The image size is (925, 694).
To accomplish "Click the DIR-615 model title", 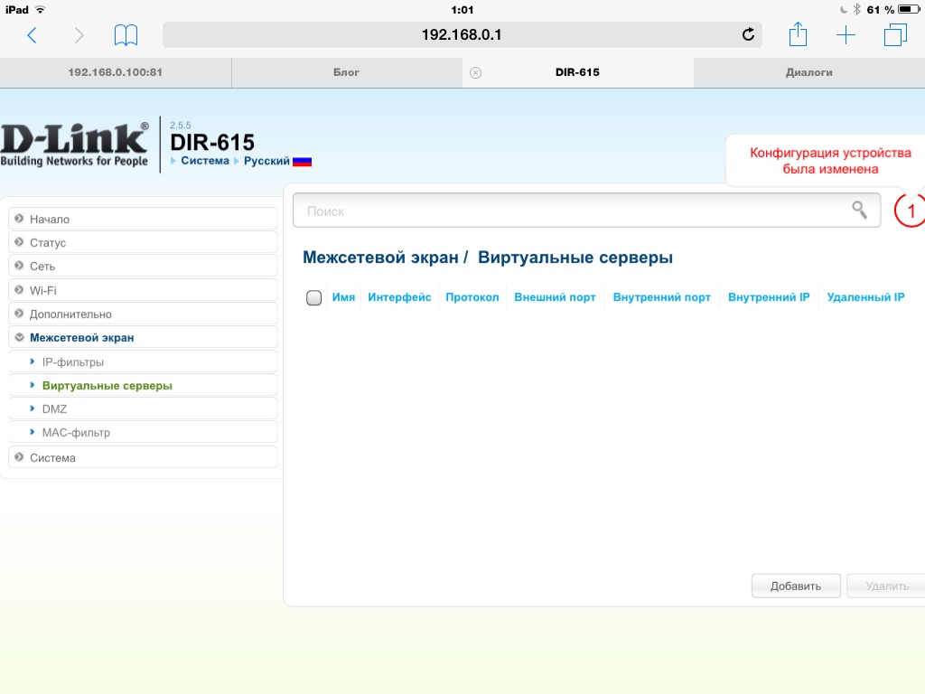I will [x=212, y=142].
